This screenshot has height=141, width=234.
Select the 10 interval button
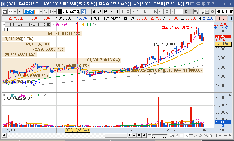click(x=139, y=12)
